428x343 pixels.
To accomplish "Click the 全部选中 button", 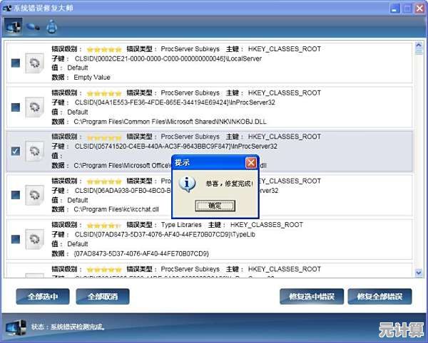I will click(x=42, y=296).
